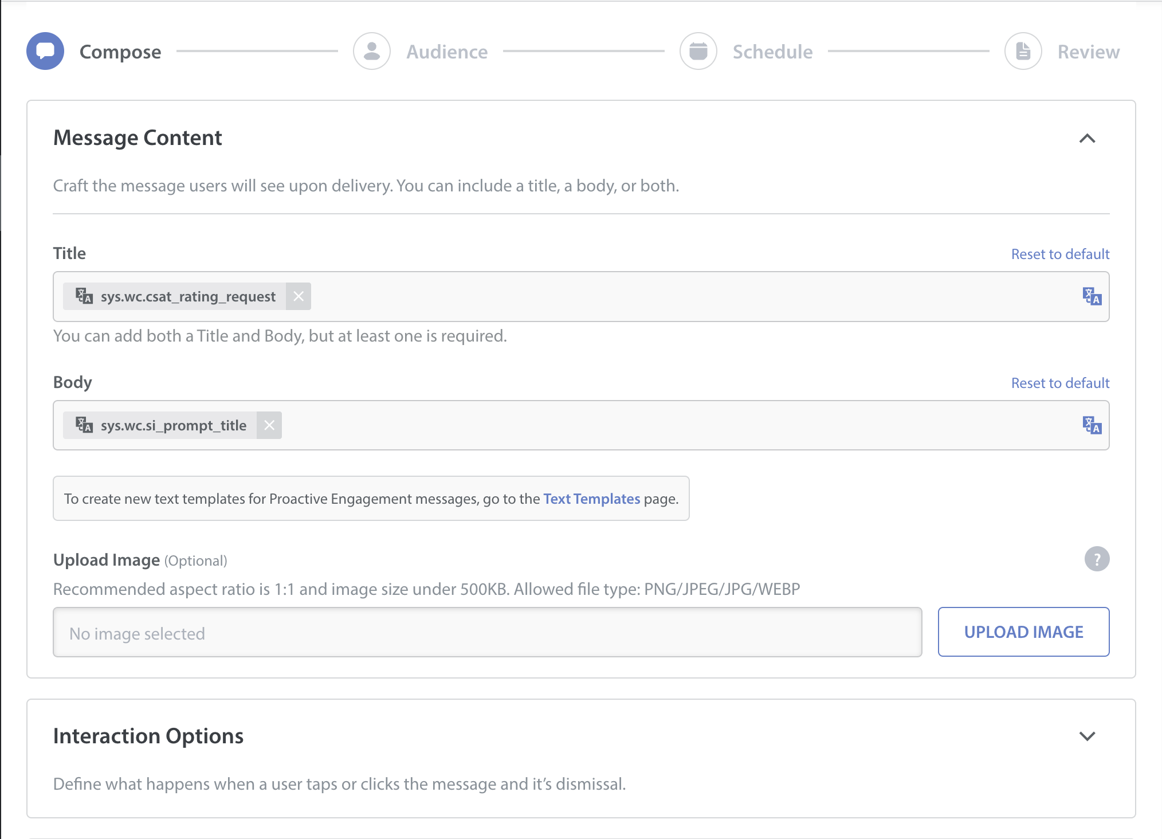This screenshot has width=1162, height=839.
Task: Open the translation options for the Body field
Action: (x=1092, y=425)
